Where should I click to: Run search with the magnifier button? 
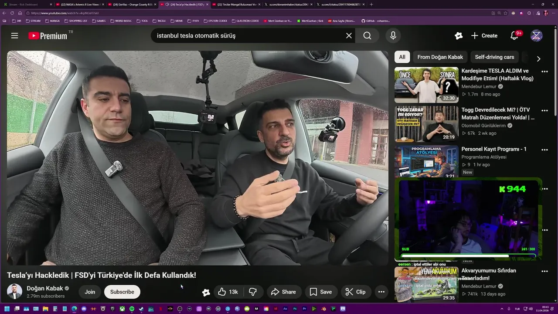click(367, 36)
